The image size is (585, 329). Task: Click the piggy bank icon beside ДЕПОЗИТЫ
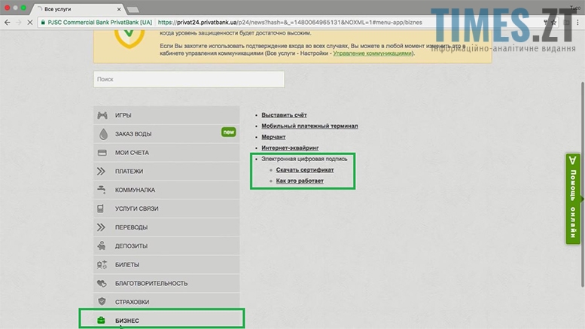click(102, 246)
